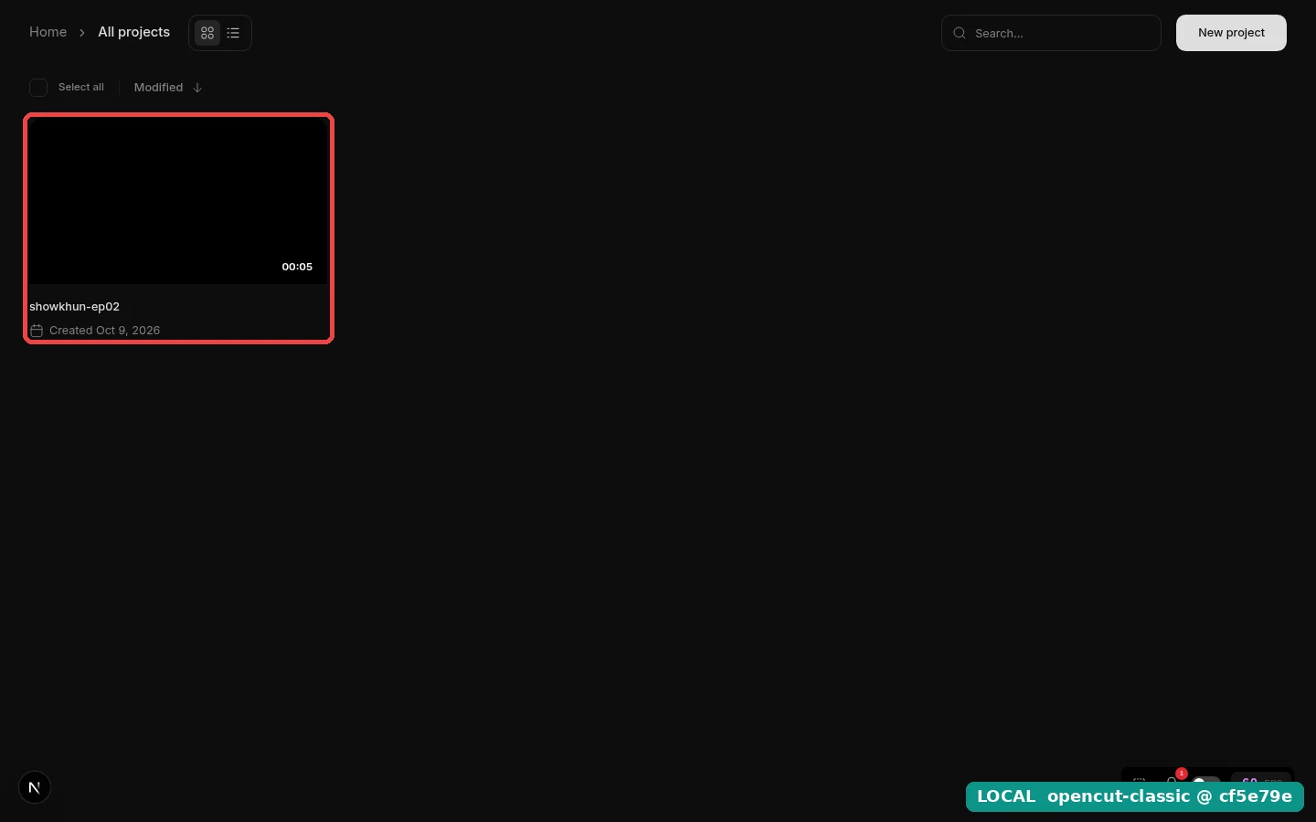This screenshot has width=1316, height=822.
Task: Click the sort direction arrow beside Modified
Action: point(197,88)
